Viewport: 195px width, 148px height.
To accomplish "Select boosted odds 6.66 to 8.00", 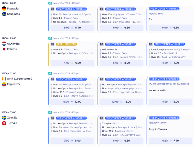I will [x=121, y=63].
